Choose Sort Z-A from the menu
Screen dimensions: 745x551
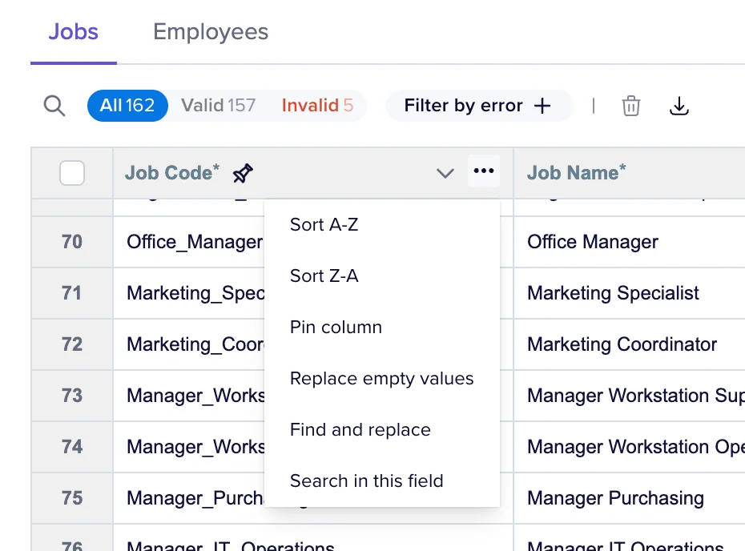pos(324,276)
